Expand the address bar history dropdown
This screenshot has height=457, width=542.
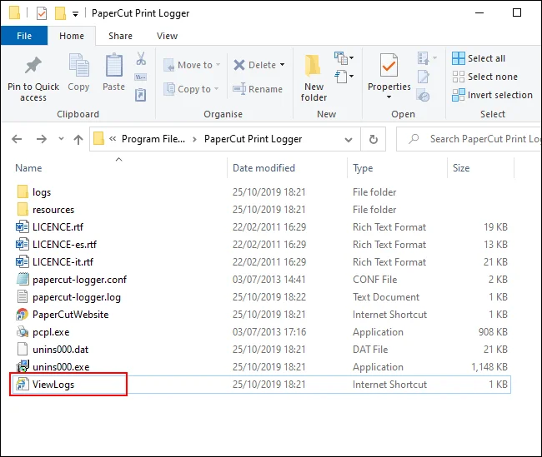tap(349, 140)
